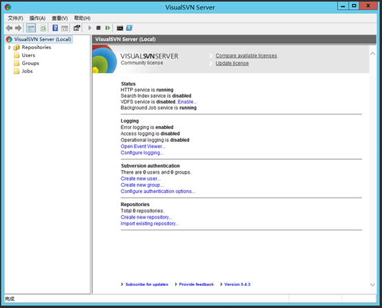Click the 完成 status bar text
The image size is (382, 308).
10,299
